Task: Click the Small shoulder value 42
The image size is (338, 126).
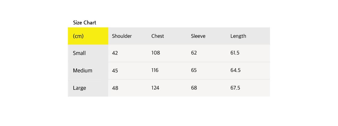Action: [115, 53]
